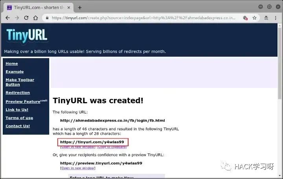
Task: Click the padlock site security icon
Action: 47,18
